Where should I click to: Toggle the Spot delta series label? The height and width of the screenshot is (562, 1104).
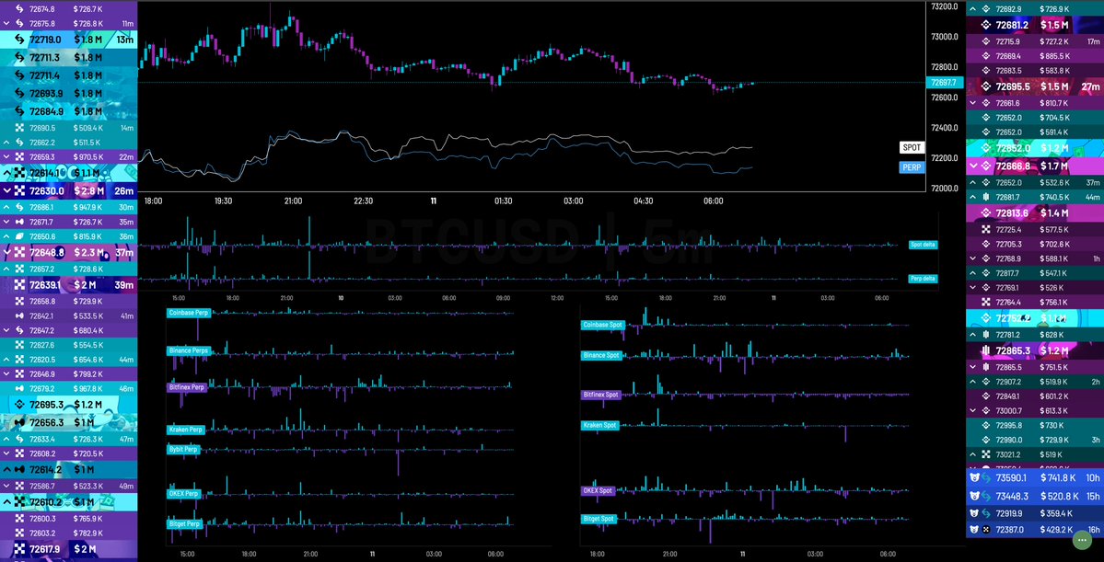tap(922, 245)
